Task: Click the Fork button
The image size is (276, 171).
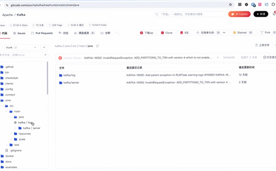Action: 267,33
